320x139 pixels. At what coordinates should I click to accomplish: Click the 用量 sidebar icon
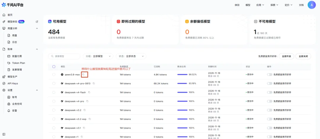tap(9, 36)
